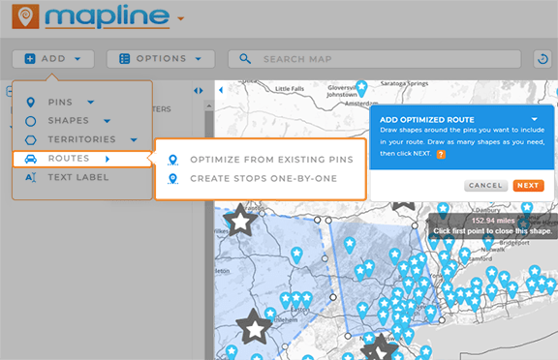Click the text label A icon
Image resolution: width=558 pixels, height=360 pixels.
(x=31, y=177)
